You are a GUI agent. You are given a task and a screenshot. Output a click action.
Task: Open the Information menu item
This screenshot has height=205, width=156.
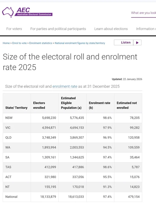pos(146,29)
